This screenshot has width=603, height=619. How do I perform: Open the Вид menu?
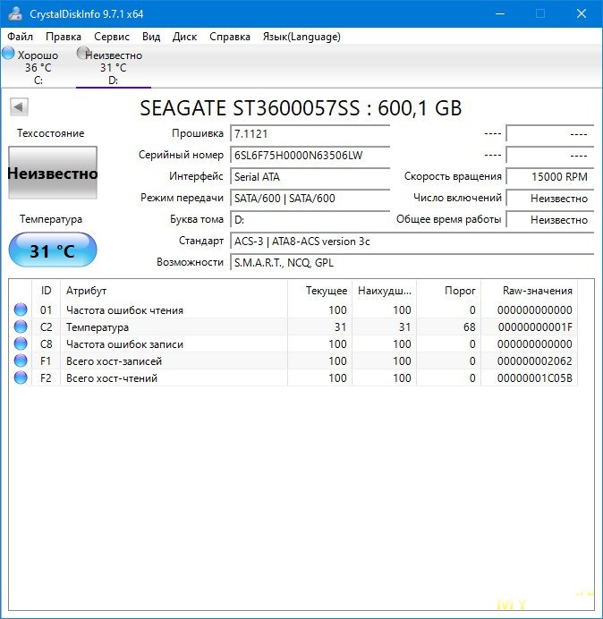pos(151,37)
